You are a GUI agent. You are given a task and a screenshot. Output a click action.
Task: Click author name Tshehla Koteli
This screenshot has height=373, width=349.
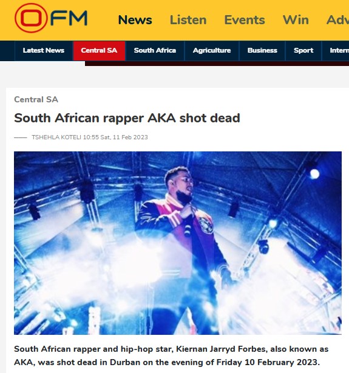(56, 137)
